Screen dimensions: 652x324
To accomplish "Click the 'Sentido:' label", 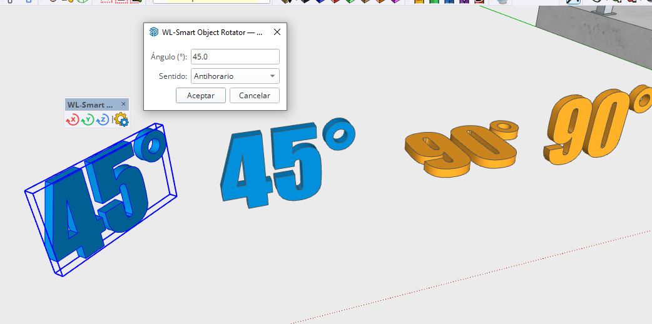I will tap(173, 76).
